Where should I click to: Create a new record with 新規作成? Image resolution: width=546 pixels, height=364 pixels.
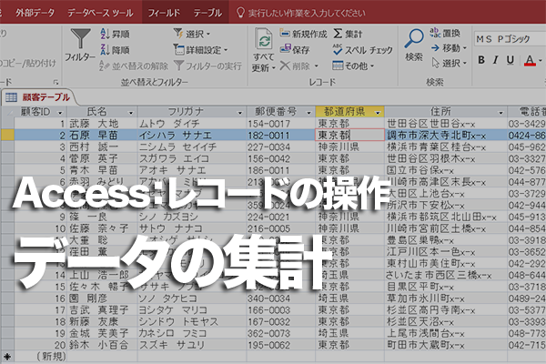click(307, 33)
